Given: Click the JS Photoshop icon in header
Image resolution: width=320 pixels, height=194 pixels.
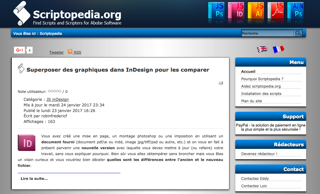Looking at the screenshot, I should click(216, 11).
